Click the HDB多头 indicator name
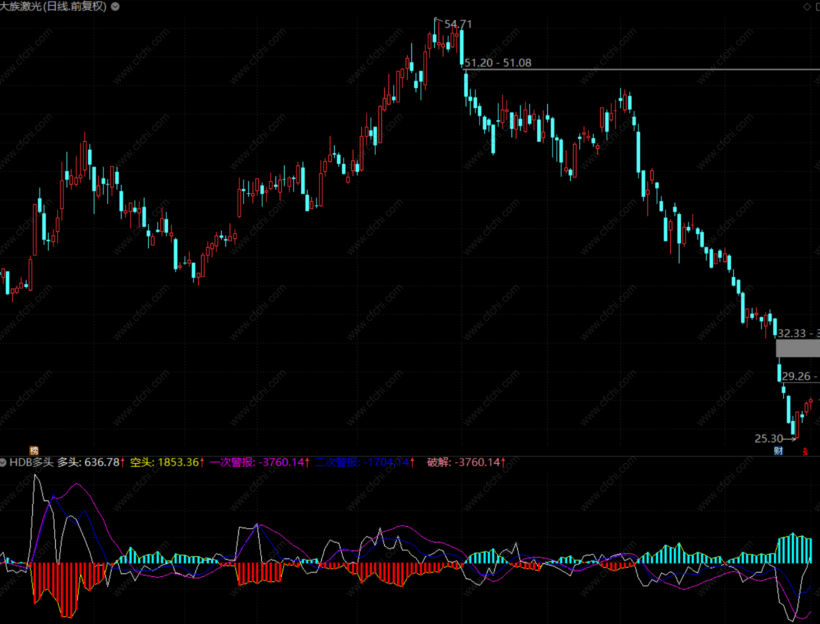The height and width of the screenshot is (624, 820). point(32,462)
